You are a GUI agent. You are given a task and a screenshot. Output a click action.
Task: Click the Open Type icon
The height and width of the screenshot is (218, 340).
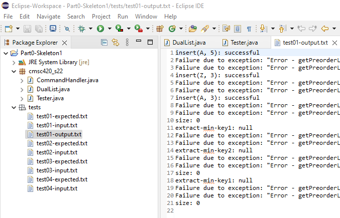[x=192, y=29]
